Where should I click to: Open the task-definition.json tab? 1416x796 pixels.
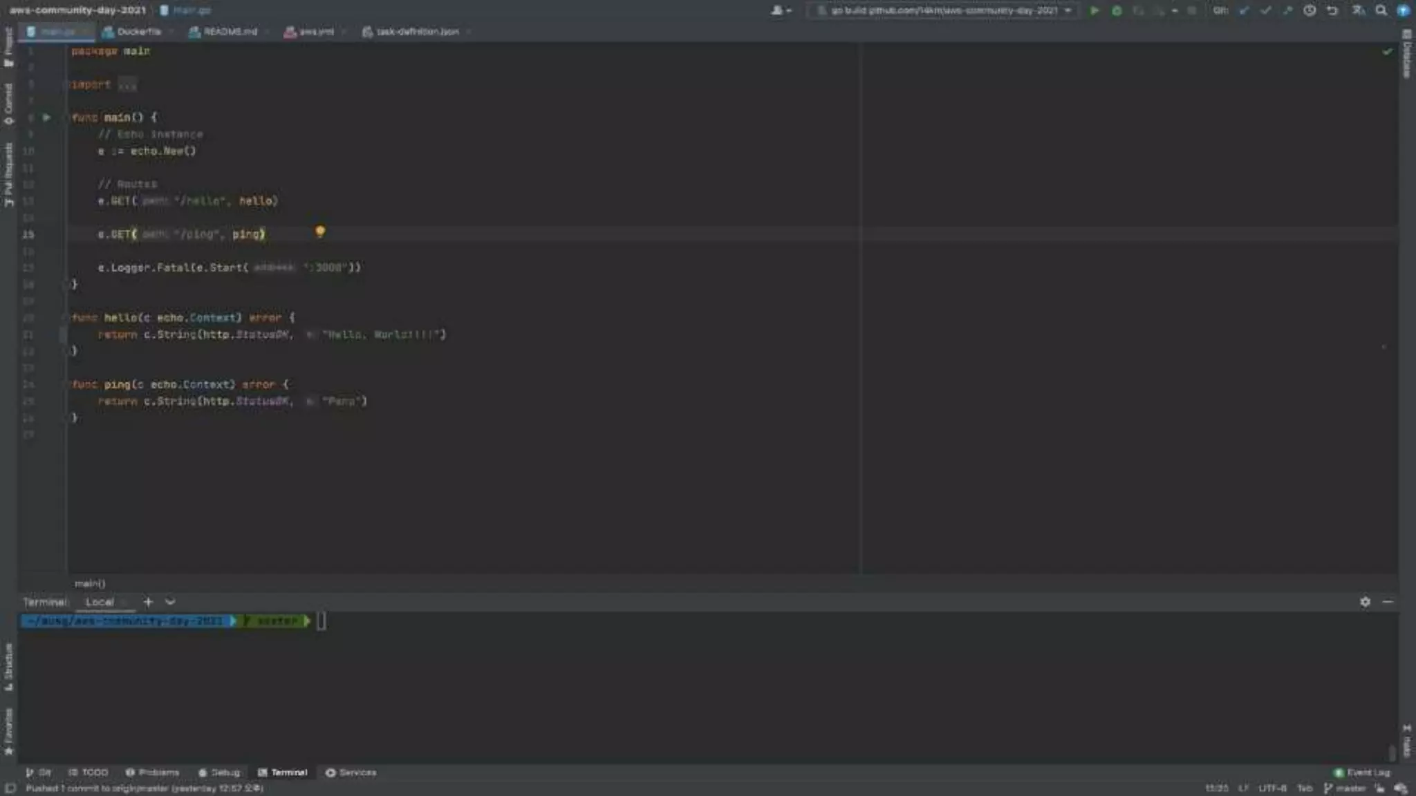[x=416, y=32]
